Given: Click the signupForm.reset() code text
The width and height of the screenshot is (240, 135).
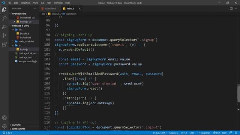Looking at the screenshot, I should 84,88.
